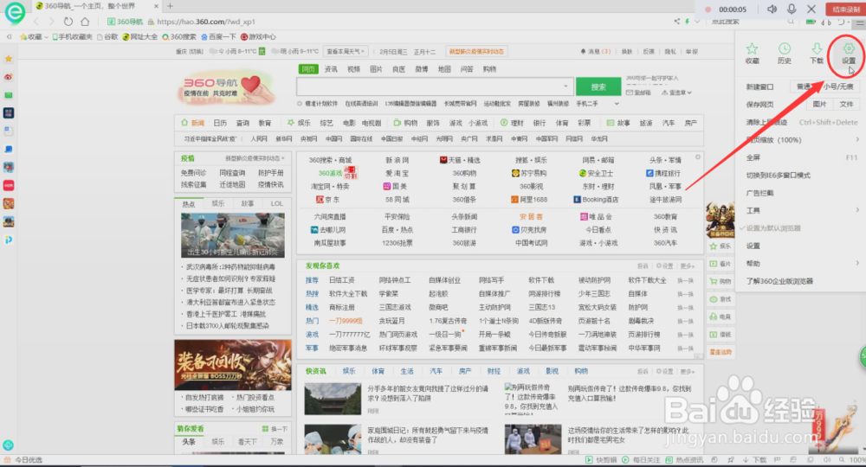
Task: Toggle 设置为默认浏览器 checked menu item
Action: pyautogui.click(x=773, y=228)
